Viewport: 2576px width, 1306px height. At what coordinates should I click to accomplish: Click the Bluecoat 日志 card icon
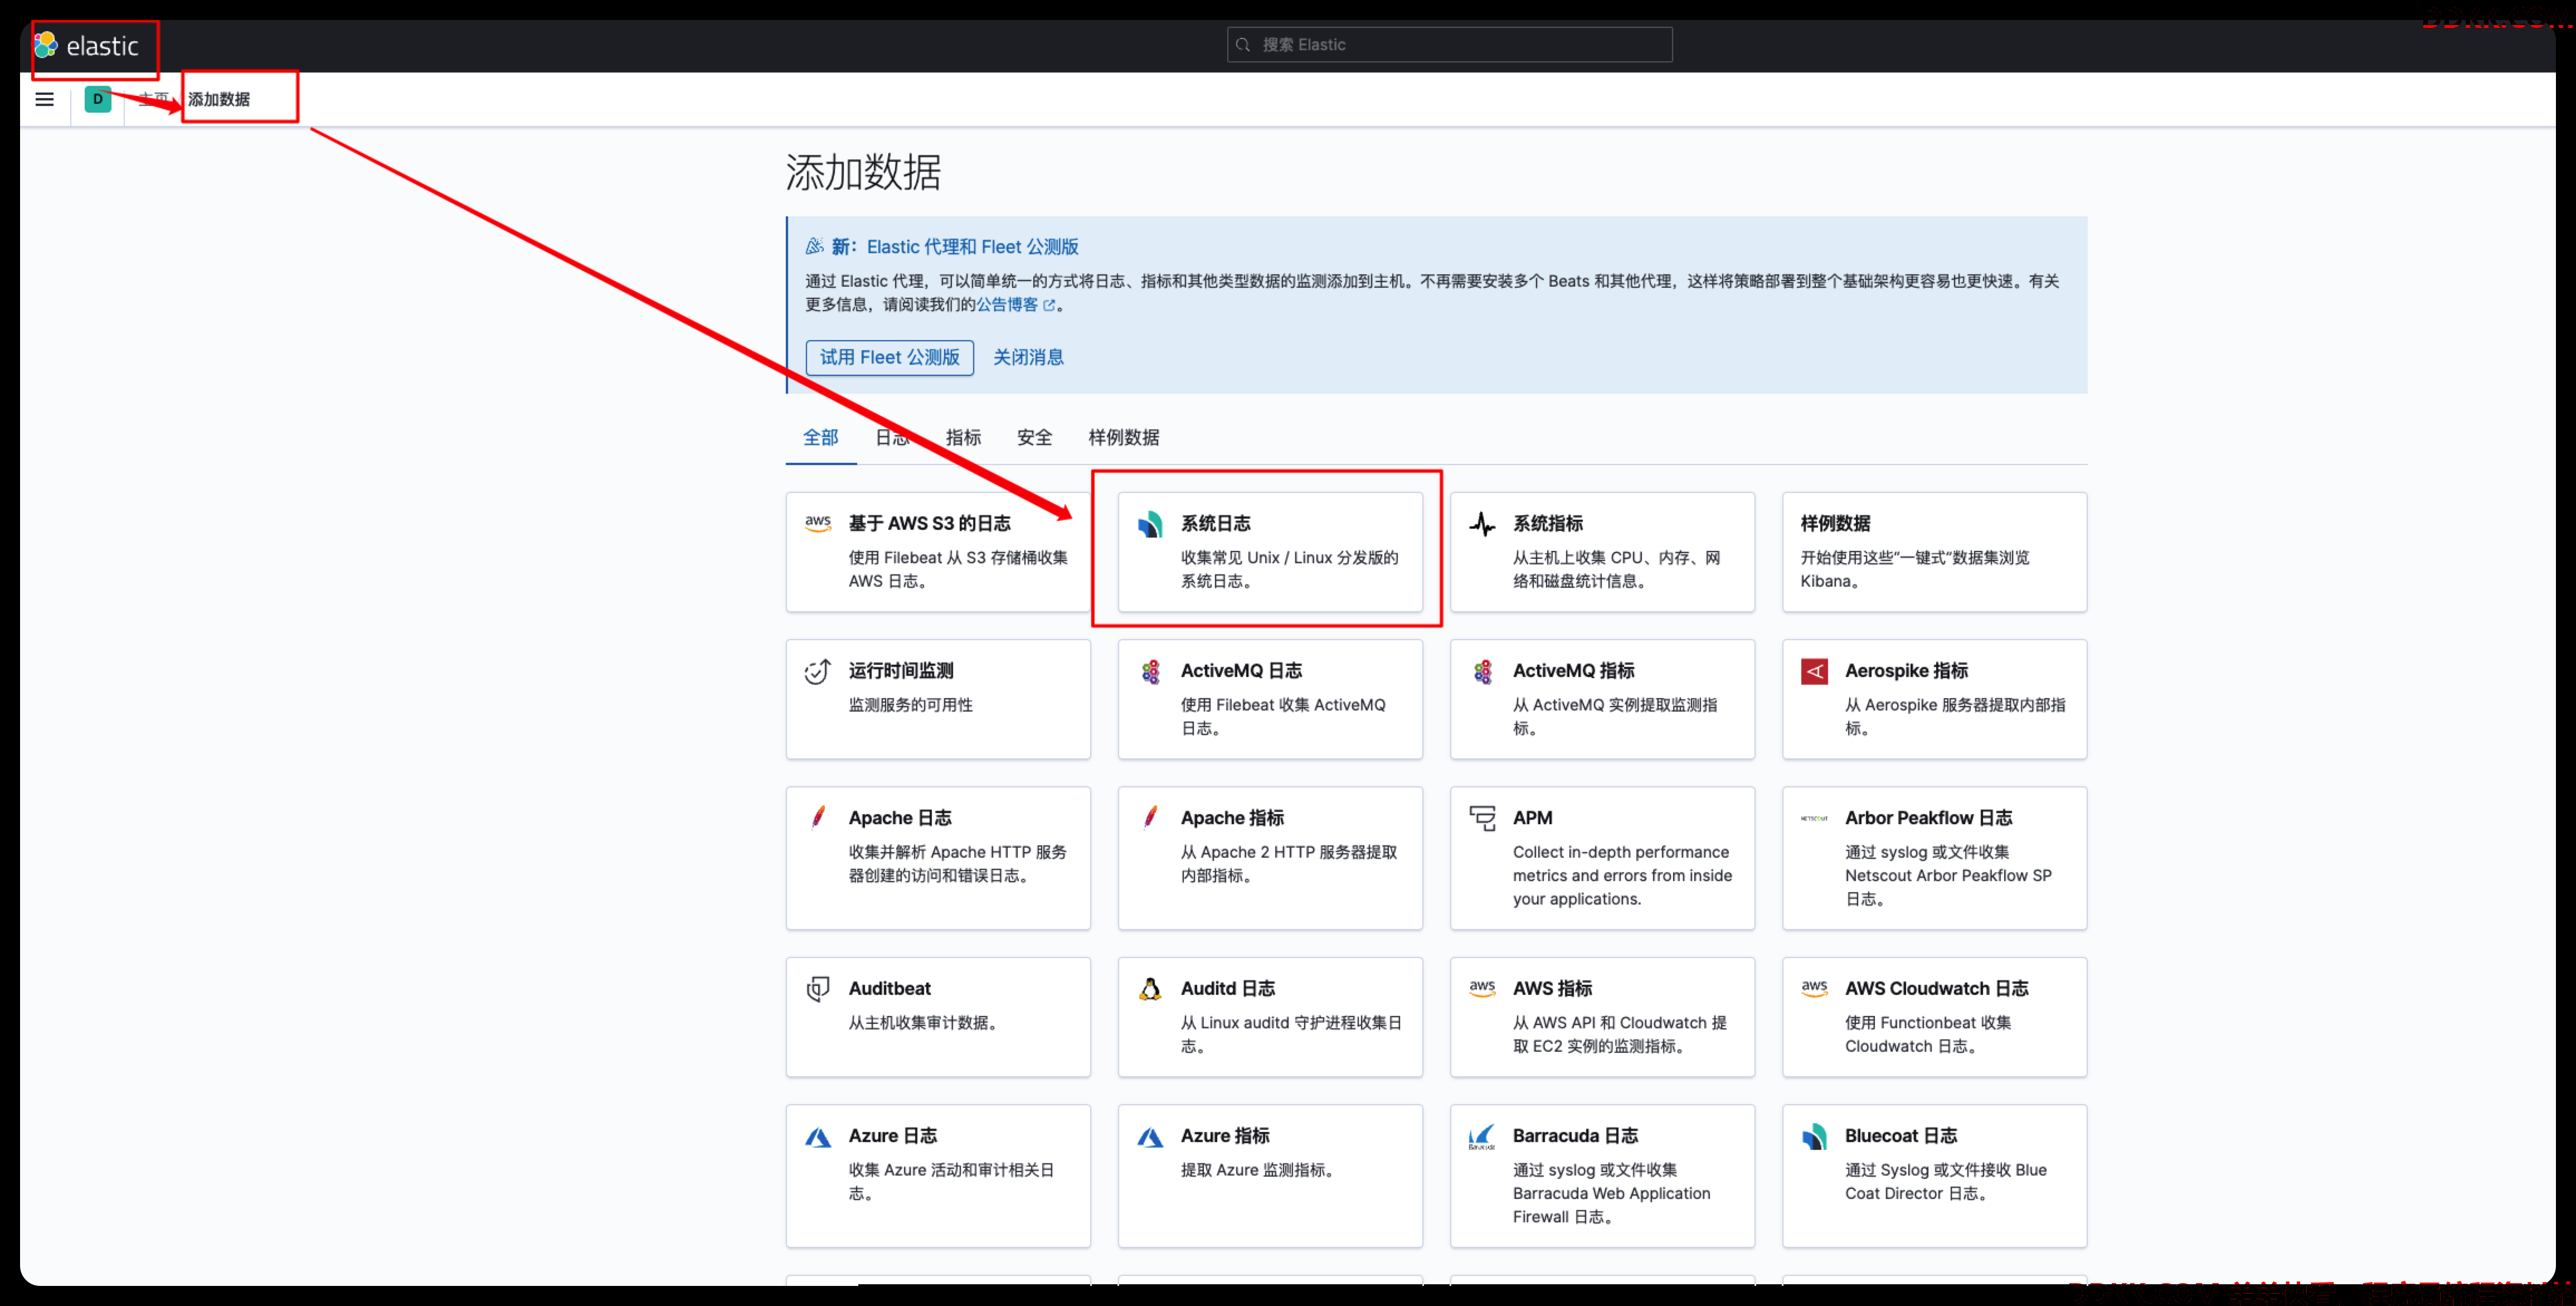click(1814, 1137)
